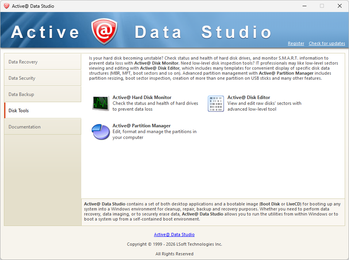Click 'View and edit raw disks' description
Screen dimensions: 349x260
[x=264, y=106]
